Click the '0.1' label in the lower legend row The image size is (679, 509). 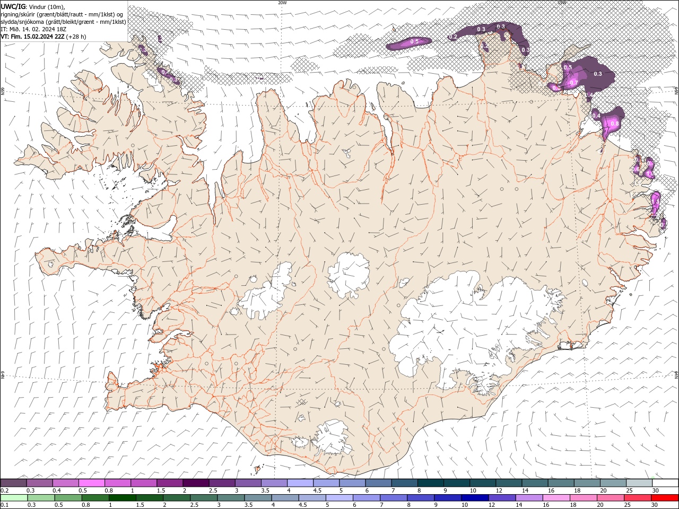(x=4, y=505)
